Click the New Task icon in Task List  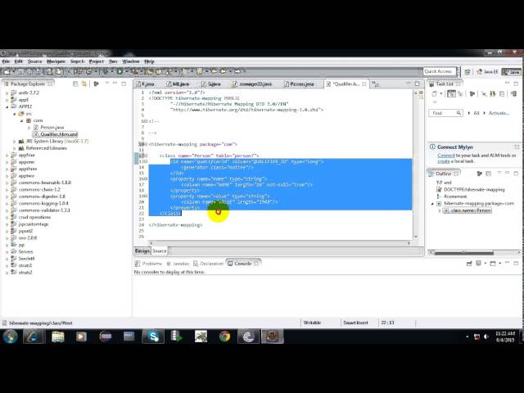tap(435, 94)
